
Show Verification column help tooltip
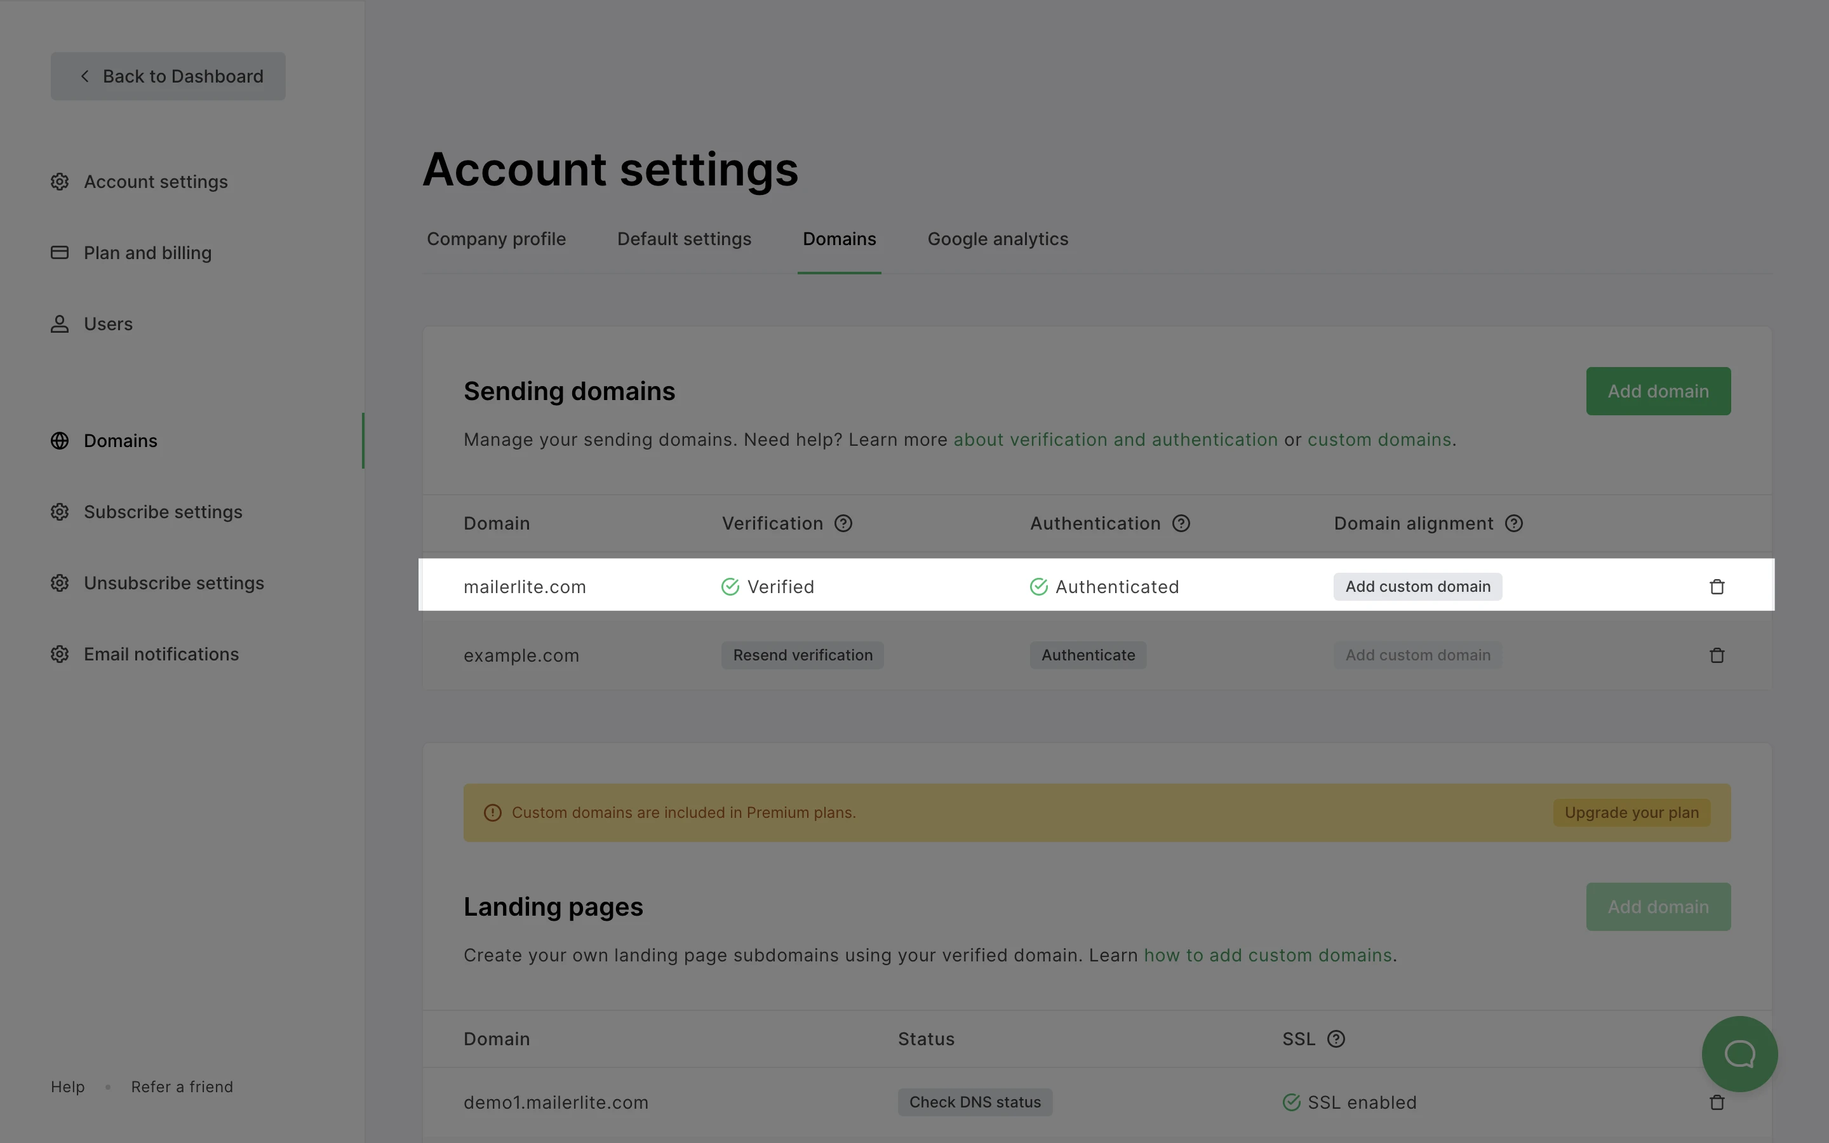coord(843,523)
